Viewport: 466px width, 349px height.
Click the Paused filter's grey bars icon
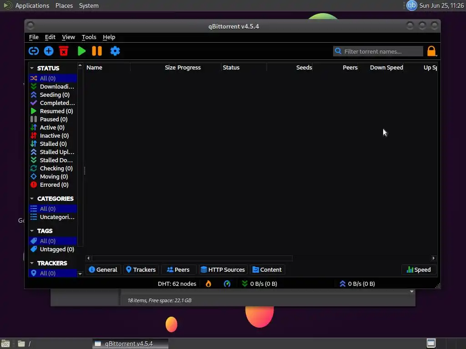34,120
